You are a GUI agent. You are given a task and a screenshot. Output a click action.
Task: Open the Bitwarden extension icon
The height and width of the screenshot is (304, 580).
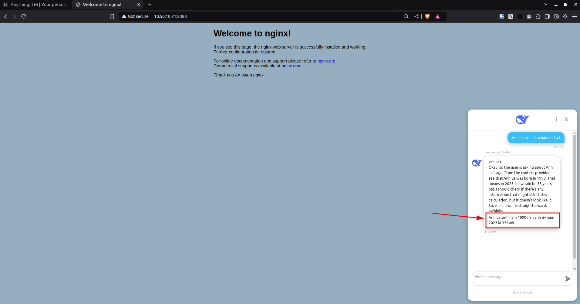pyautogui.click(x=502, y=16)
